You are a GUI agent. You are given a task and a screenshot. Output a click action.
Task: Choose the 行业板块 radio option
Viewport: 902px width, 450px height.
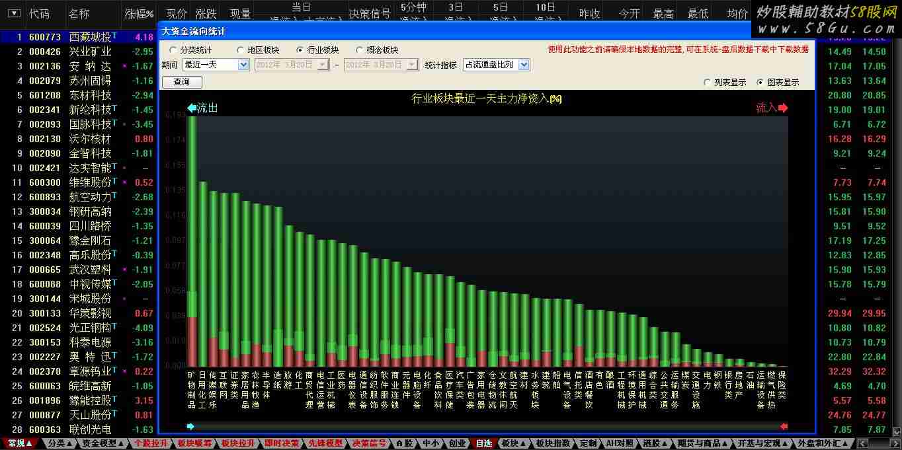[x=300, y=50]
